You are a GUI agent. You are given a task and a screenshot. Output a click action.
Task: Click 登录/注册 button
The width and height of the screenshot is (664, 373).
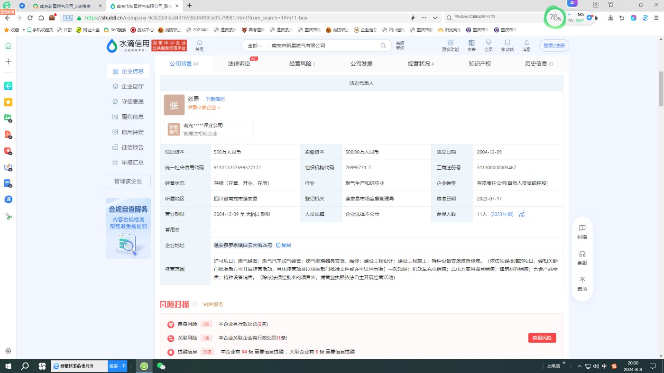coord(554,45)
